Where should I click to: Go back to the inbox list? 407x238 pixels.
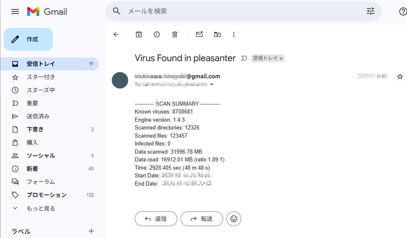pos(116,34)
